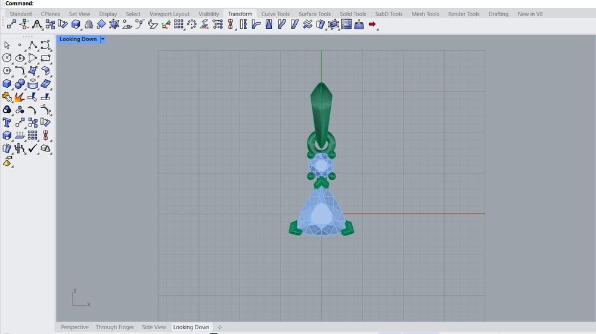Image resolution: width=596 pixels, height=334 pixels.
Task: Click the red arrow toolbar icon
Action: (x=372, y=24)
